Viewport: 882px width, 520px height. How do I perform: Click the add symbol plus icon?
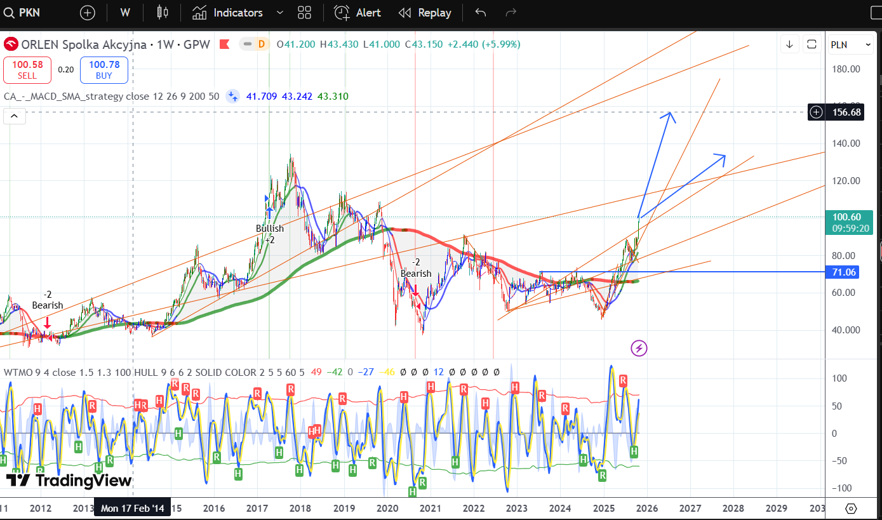88,13
